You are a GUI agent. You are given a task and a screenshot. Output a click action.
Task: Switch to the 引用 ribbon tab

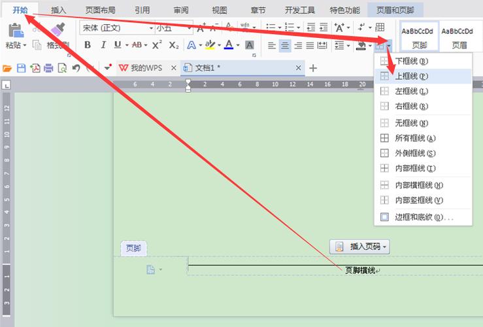[x=142, y=10]
